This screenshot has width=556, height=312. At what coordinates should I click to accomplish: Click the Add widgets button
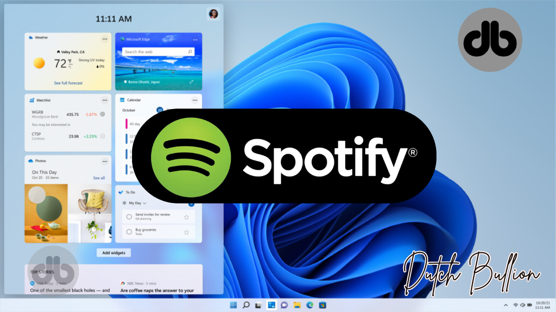pos(114,253)
